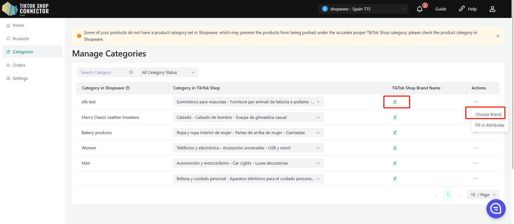Open the Guide link in header
514x224 pixels.
point(441,9)
